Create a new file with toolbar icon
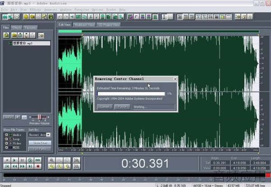This screenshot has width=271, height=187. [x=26, y=17]
